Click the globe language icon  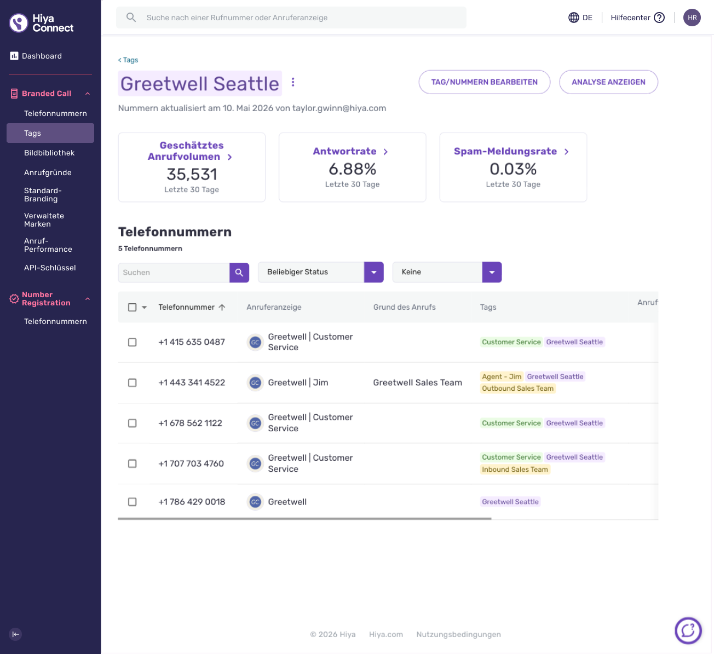[x=573, y=18]
